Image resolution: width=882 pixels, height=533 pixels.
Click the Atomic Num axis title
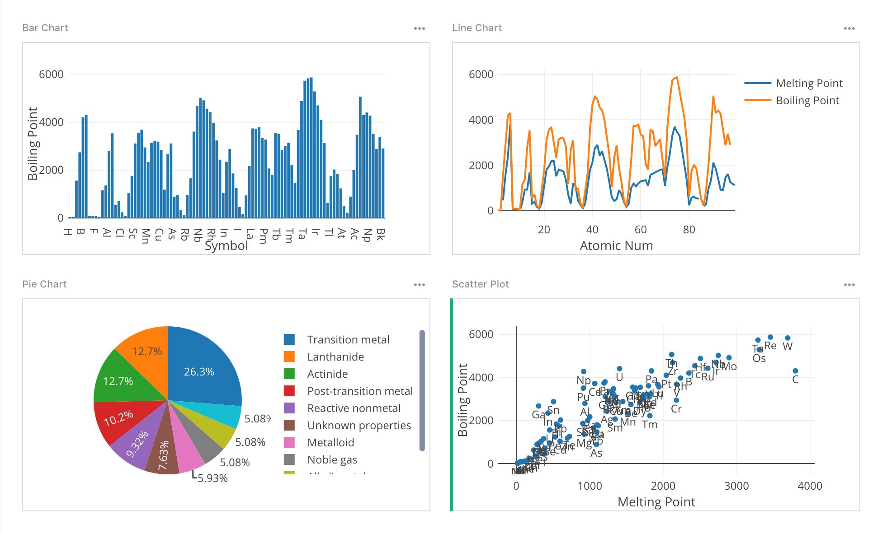pos(616,246)
